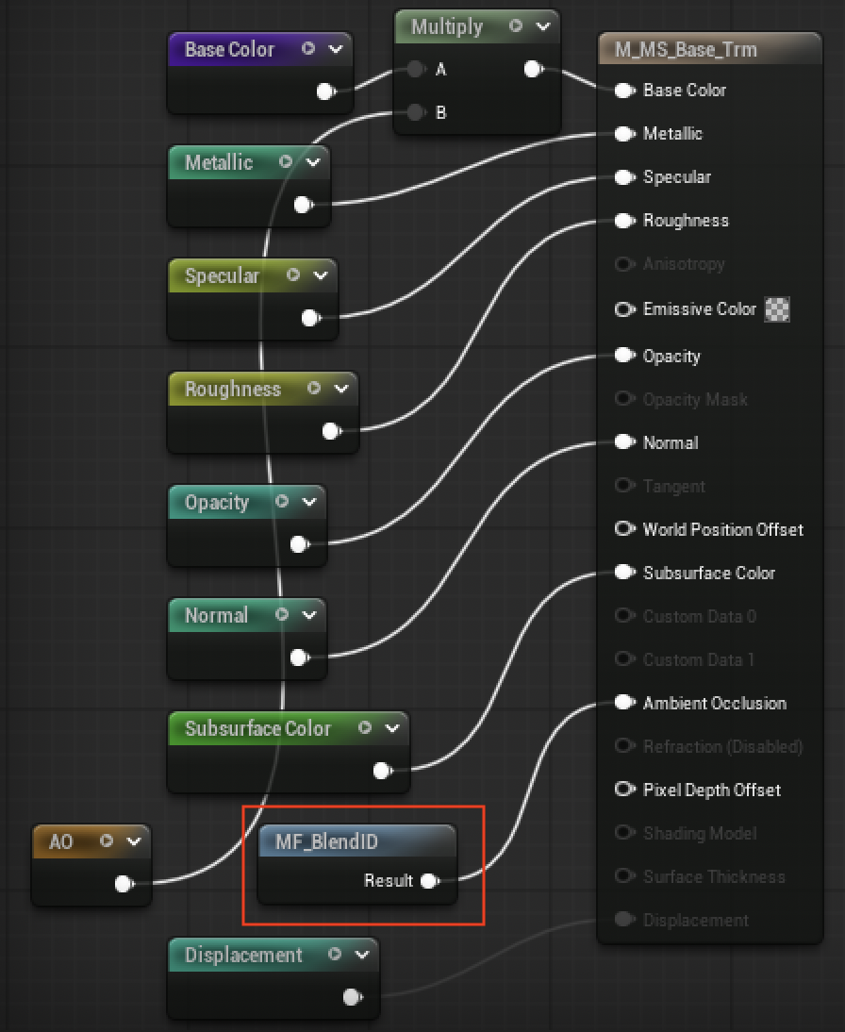
Task: Click M_MS_Base_Trm Metallic input pin
Action: click(624, 134)
